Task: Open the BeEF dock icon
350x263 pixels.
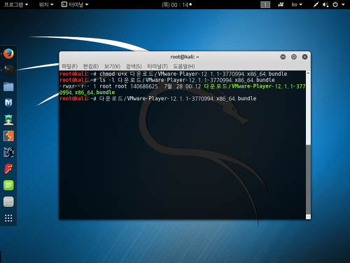Action: pos(8,152)
